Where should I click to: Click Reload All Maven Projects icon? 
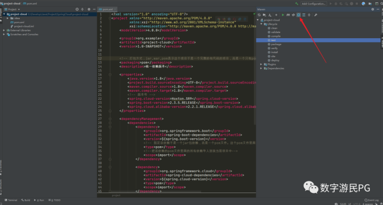tap(259, 15)
